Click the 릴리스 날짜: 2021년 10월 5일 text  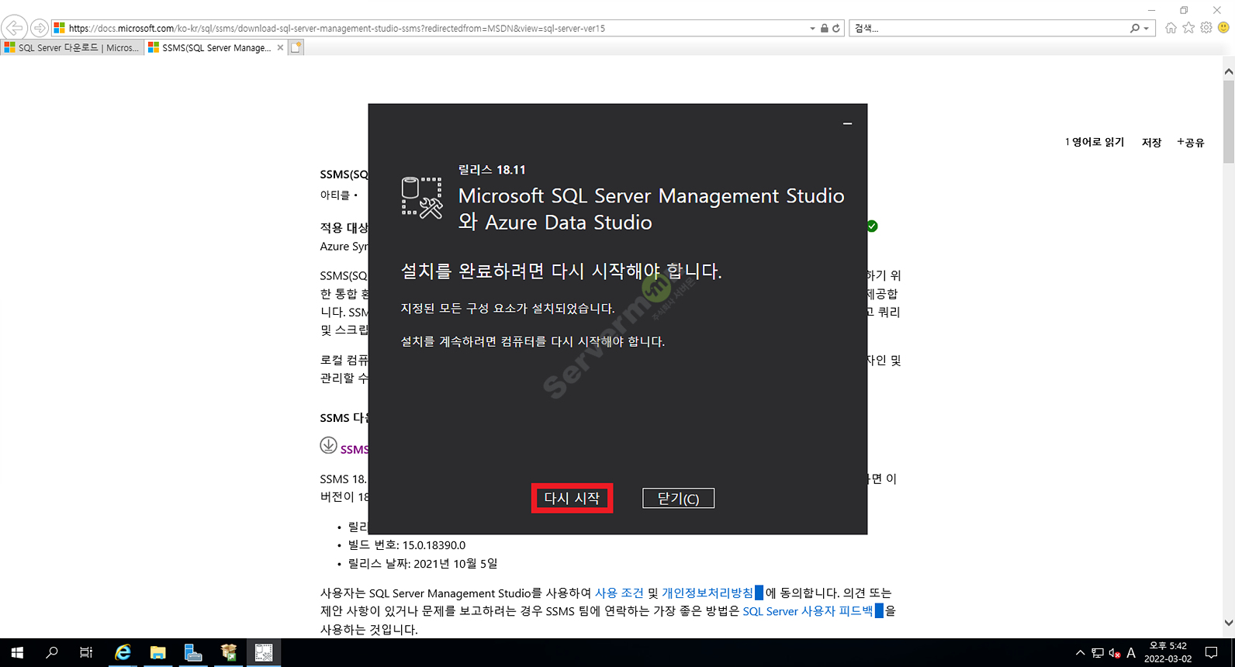[423, 564]
